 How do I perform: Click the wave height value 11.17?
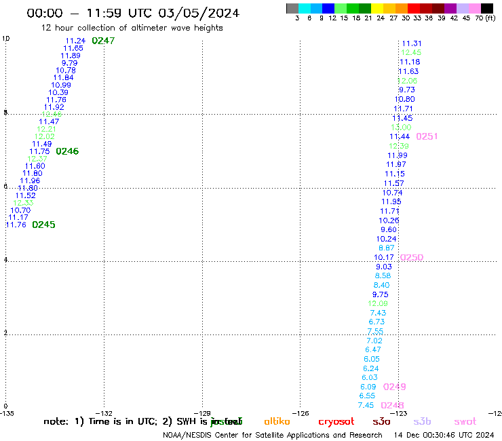coord(18,218)
